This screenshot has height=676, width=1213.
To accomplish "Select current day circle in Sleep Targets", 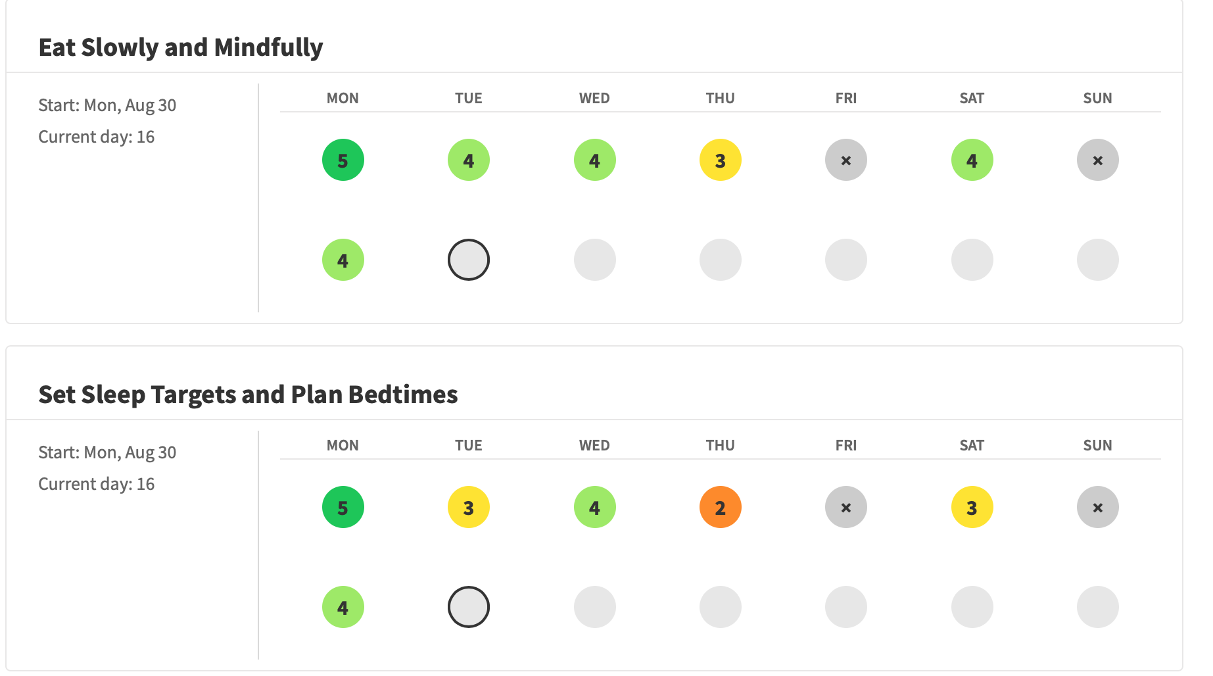I will pos(468,607).
